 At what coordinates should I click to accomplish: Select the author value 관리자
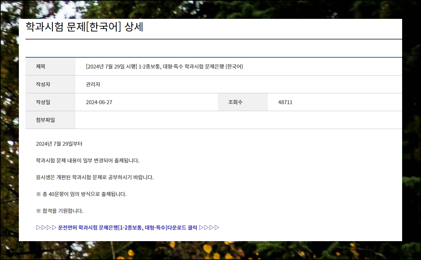93,84
